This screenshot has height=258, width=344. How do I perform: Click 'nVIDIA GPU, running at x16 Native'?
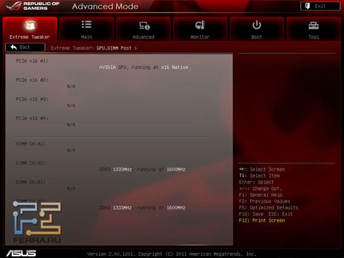tap(144, 67)
